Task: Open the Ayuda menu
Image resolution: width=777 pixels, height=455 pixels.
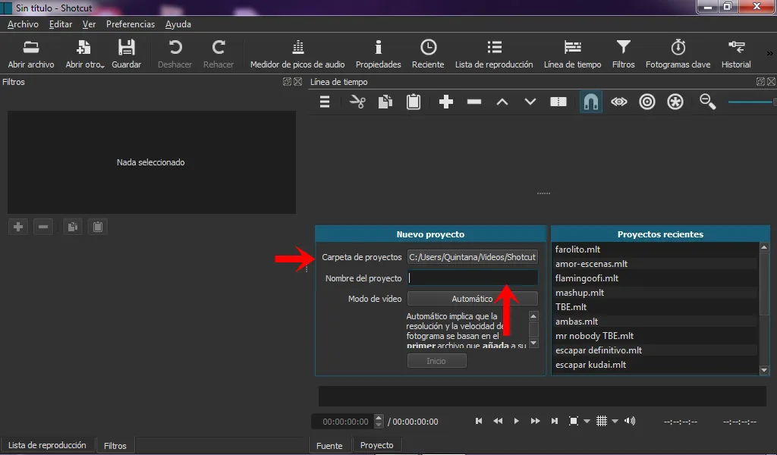Action: pyautogui.click(x=178, y=24)
